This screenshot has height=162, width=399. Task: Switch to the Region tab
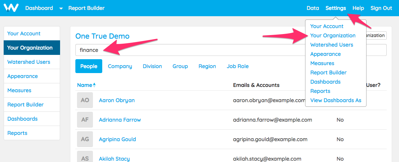[207, 66]
